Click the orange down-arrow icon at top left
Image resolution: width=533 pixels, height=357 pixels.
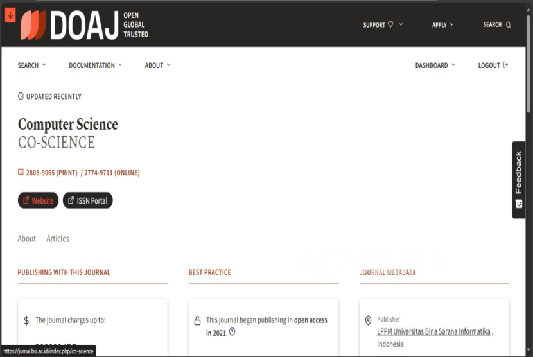coord(10,15)
